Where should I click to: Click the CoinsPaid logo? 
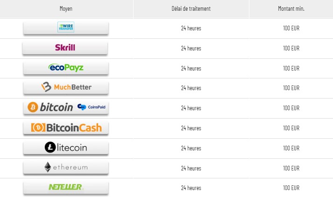coord(92,107)
